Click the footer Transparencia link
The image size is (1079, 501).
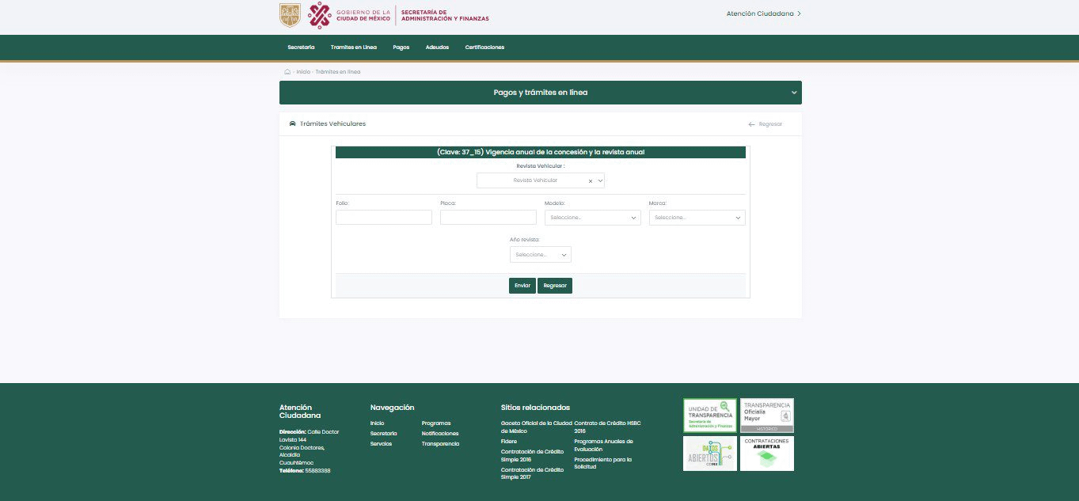pos(440,444)
